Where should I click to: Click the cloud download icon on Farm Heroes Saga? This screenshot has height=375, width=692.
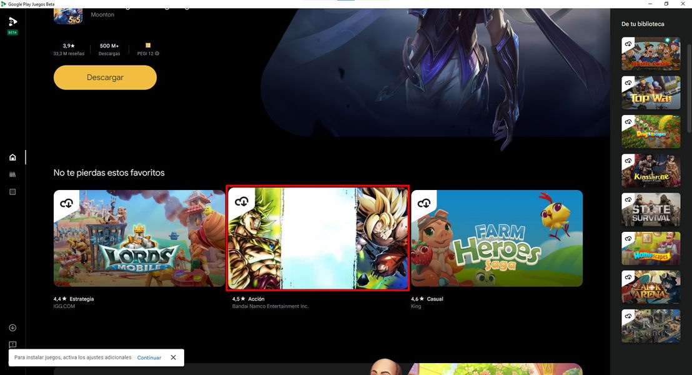click(x=424, y=203)
